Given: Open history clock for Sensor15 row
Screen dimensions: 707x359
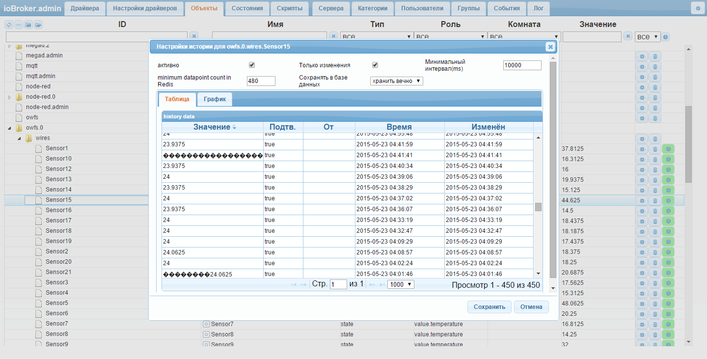Looking at the screenshot, I should (668, 200).
